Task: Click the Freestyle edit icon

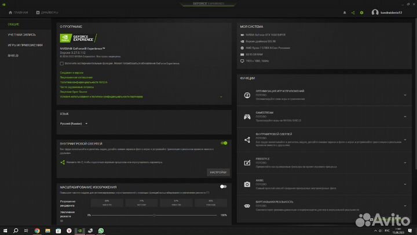Action: [247, 162]
